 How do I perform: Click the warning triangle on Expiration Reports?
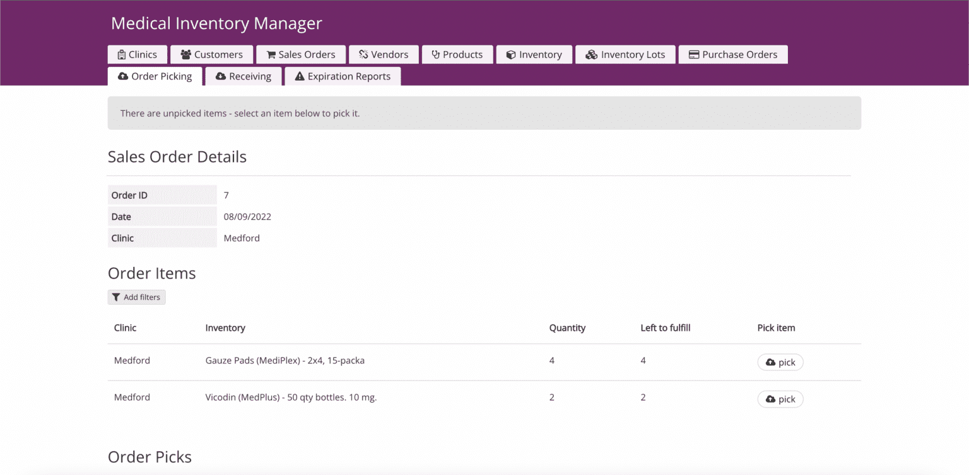coord(299,76)
